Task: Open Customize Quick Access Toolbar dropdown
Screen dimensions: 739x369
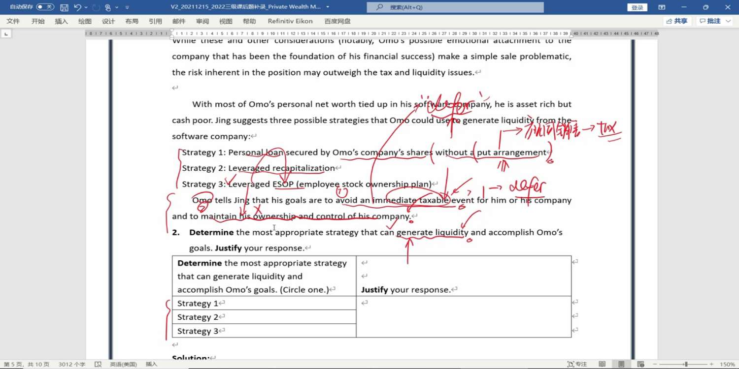Action: pos(127,7)
